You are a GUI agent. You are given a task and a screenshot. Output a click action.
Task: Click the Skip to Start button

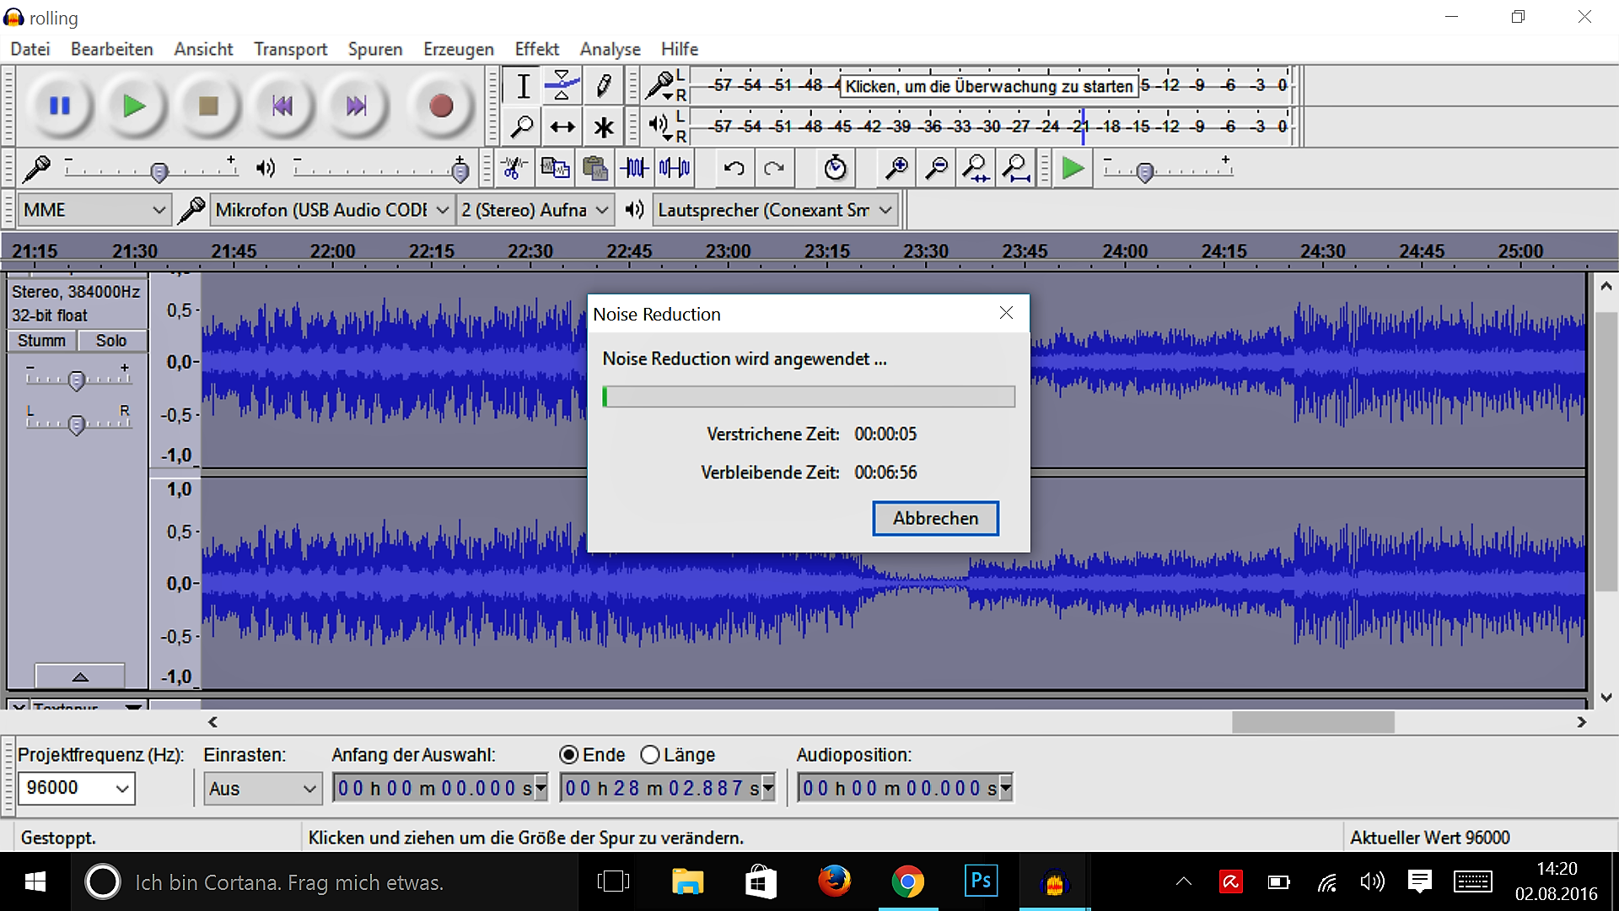coord(282,106)
